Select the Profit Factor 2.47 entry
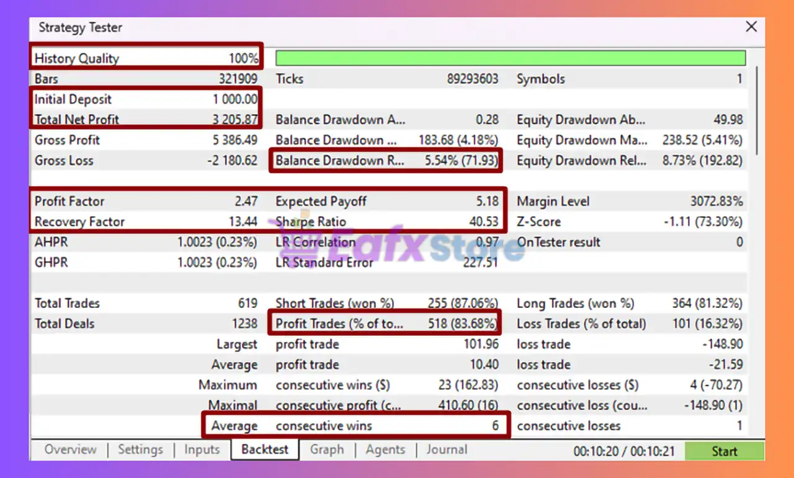Screen dimensions: 794x478 pos(146,202)
